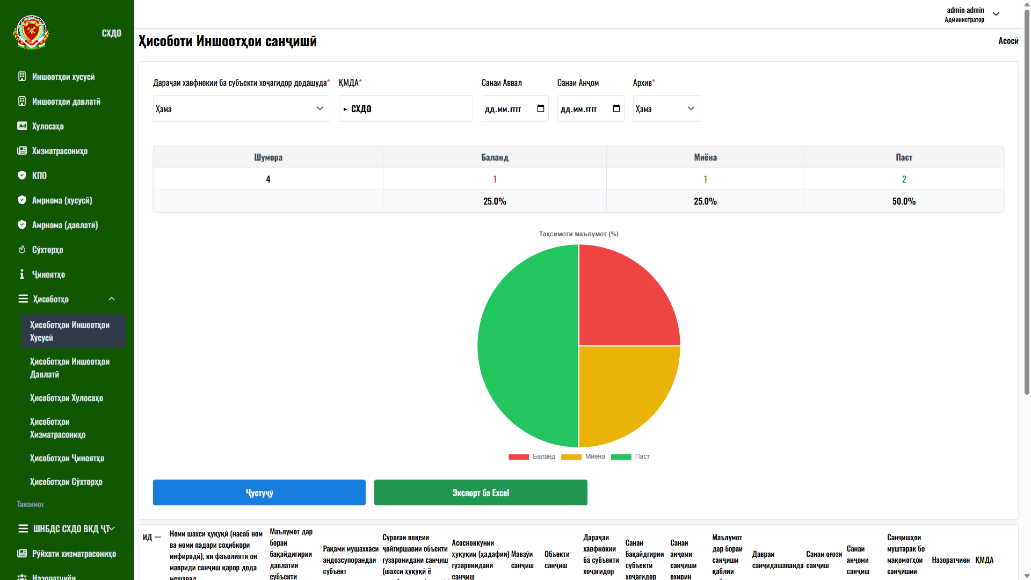Click the Экспорт ба Excel button

481,492
